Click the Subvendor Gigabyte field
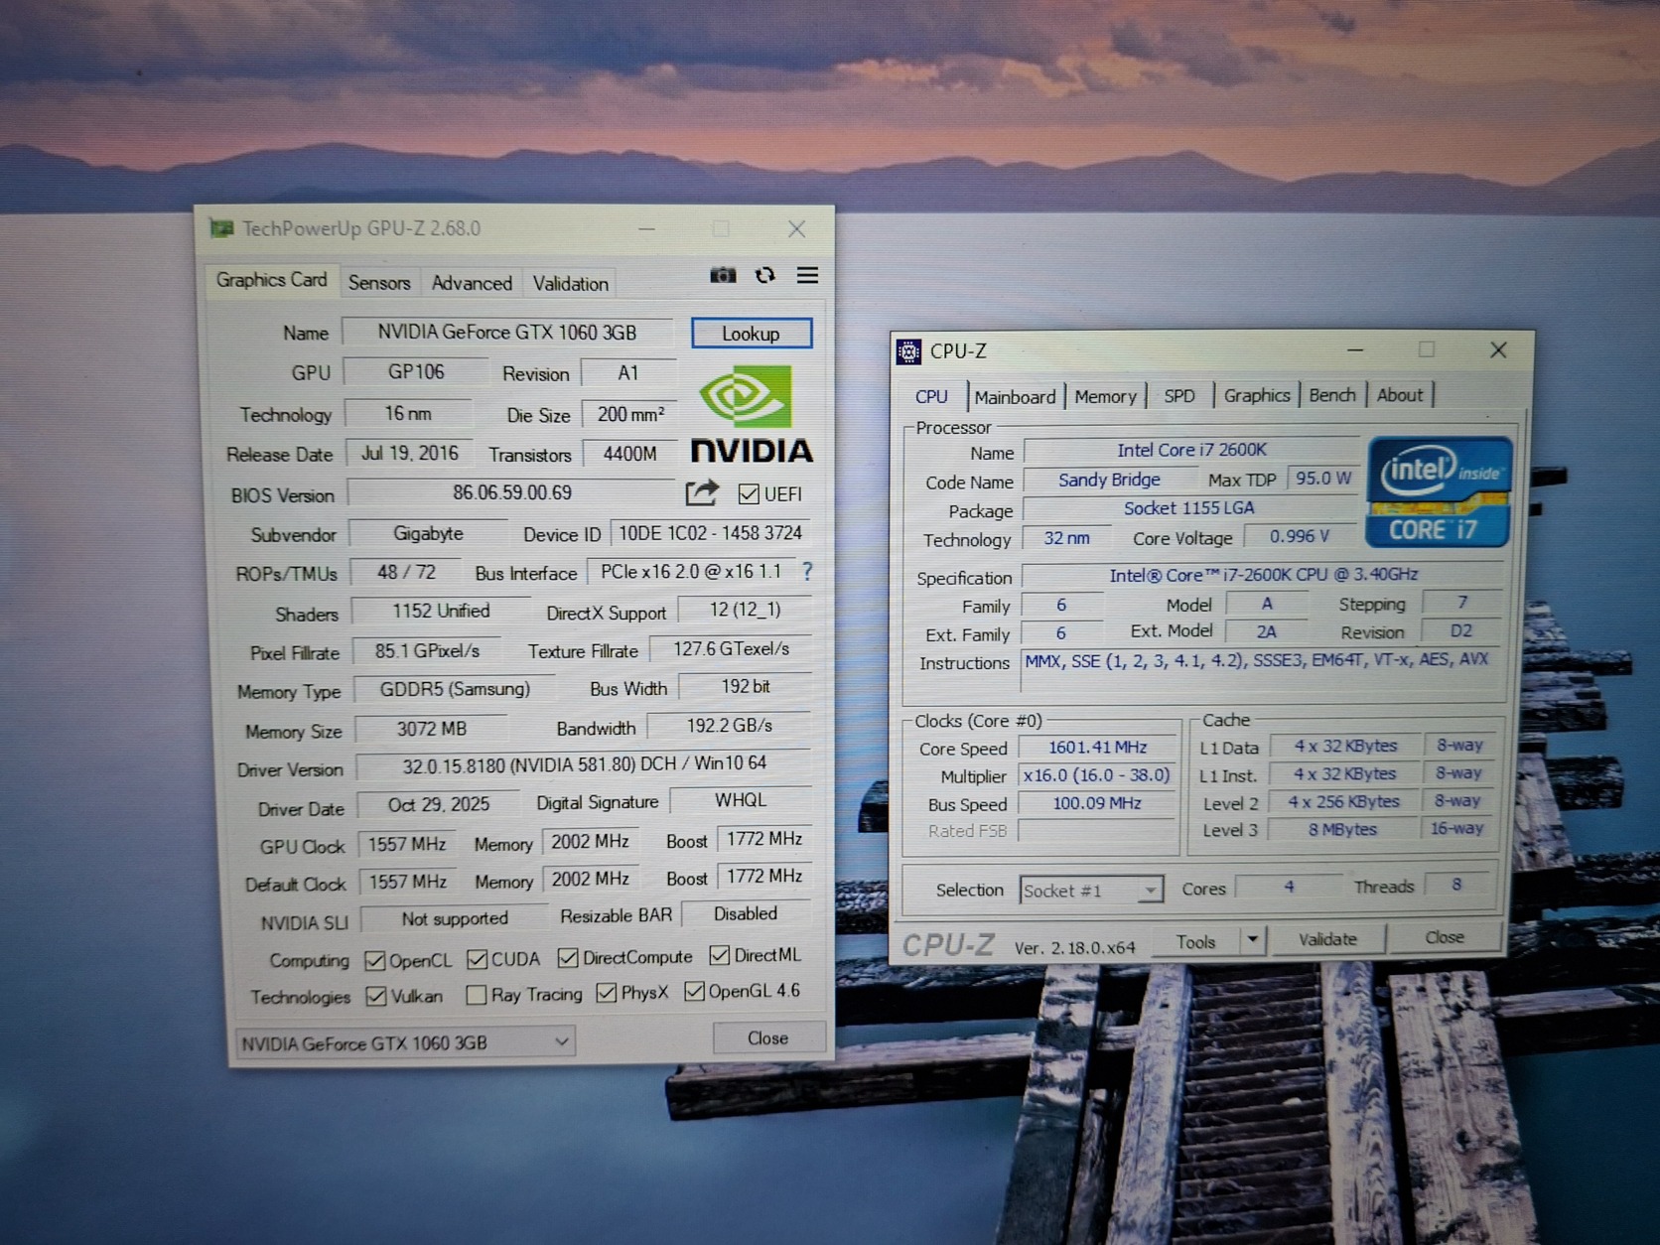This screenshot has width=1660, height=1245. [429, 534]
